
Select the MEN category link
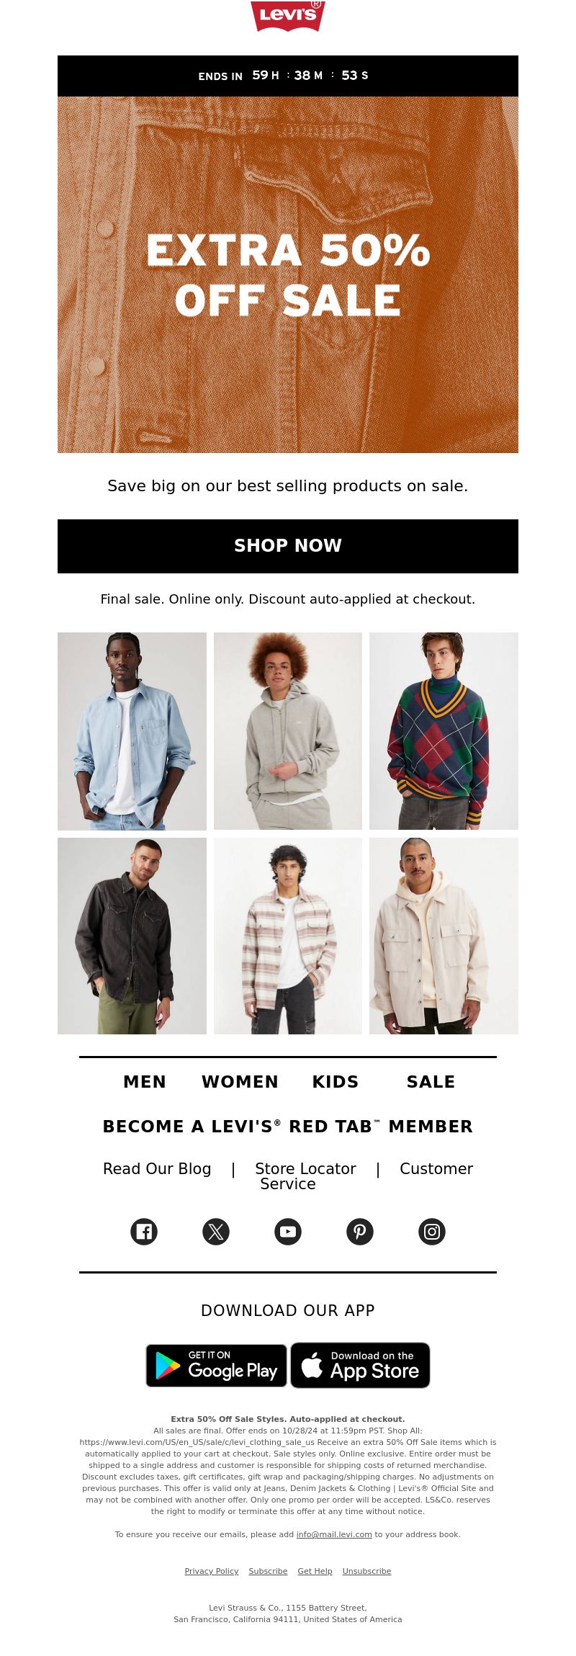[145, 1082]
